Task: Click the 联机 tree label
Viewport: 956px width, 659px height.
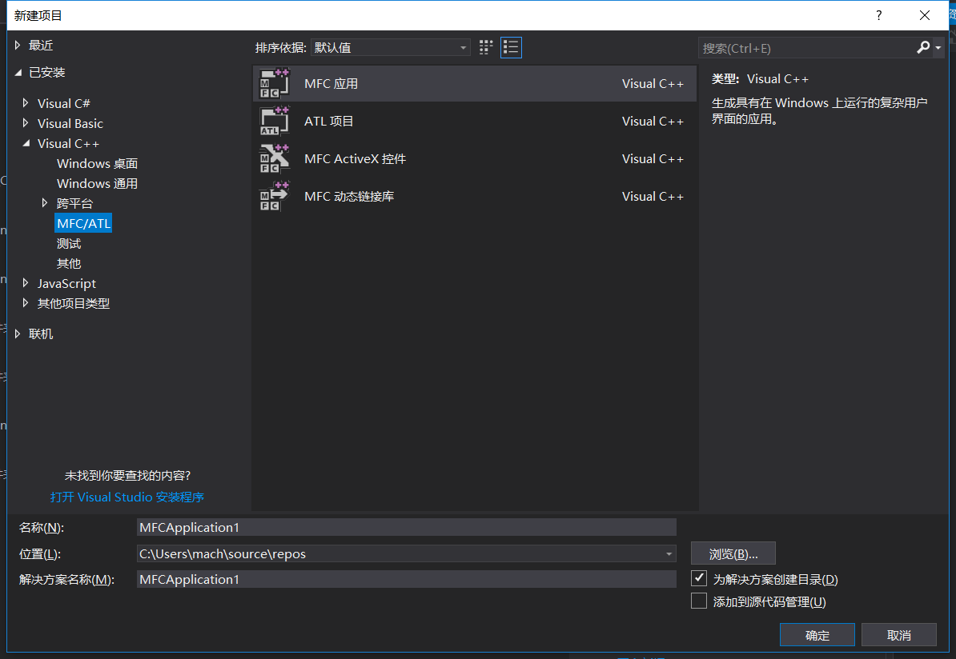Action: (41, 333)
